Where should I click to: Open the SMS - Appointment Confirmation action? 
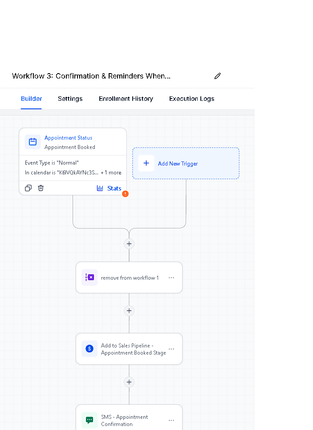[129, 418]
